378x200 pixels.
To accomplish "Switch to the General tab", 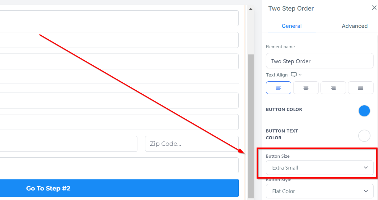I will 292,26.
